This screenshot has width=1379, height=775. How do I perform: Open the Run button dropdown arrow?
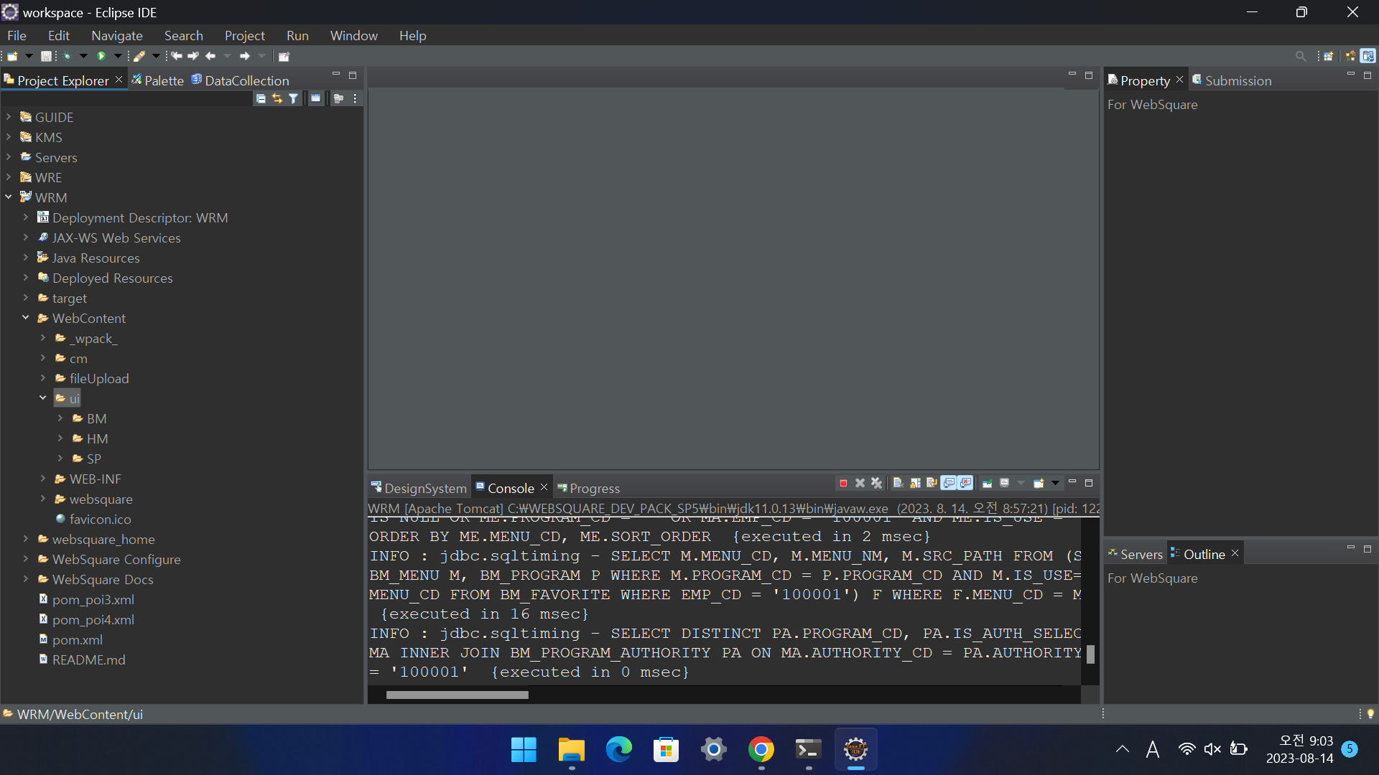pos(118,56)
